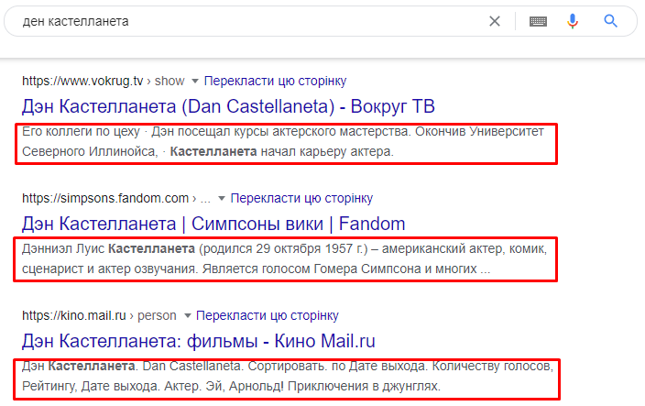Click the blue magnifier search icon
This screenshot has width=645, height=406.
(611, 21)
